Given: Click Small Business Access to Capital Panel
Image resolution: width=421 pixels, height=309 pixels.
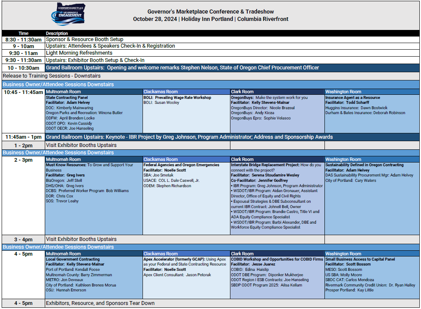Looking at the screenshot, I should pos(360,259).
